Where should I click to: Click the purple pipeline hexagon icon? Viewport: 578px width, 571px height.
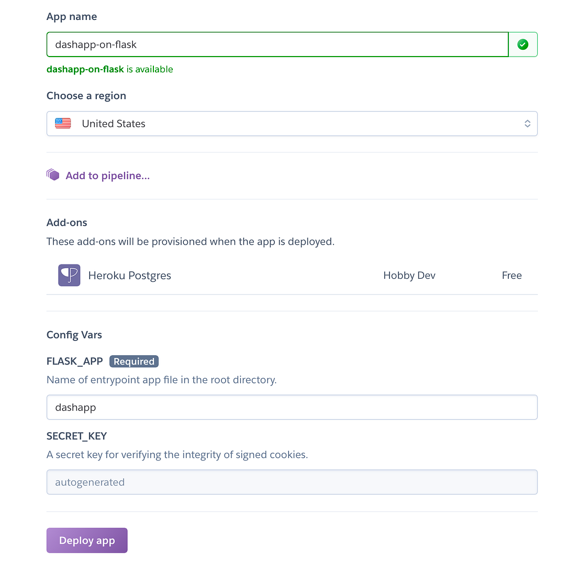53,174
